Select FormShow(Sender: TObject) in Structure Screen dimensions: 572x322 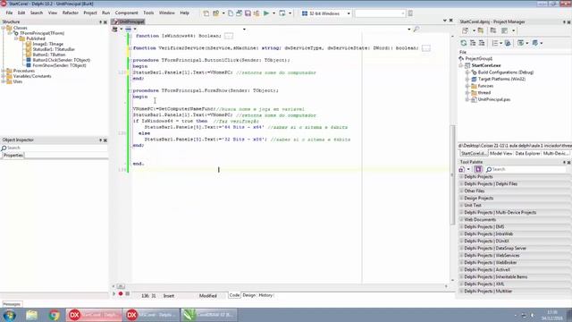point(59,65)
